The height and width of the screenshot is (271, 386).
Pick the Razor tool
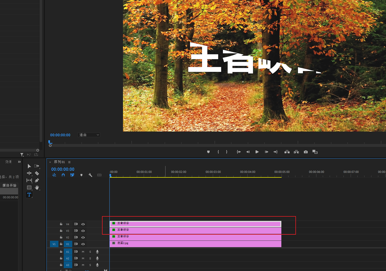pos(37,173)
